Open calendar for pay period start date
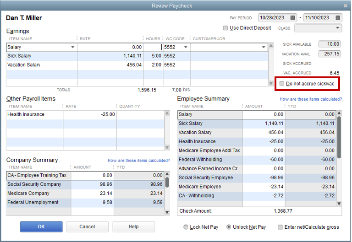The height and width of the screenshot is (242, 352). point(292,17)
